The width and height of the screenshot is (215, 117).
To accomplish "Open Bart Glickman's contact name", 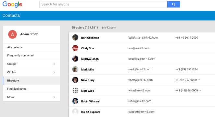I will (x=90, y=38).
